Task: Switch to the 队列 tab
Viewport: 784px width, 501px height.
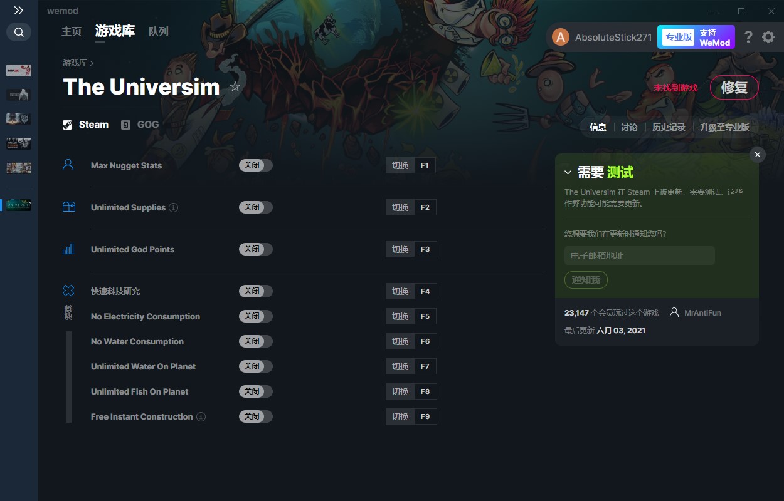Action: (x=159, y=31)
